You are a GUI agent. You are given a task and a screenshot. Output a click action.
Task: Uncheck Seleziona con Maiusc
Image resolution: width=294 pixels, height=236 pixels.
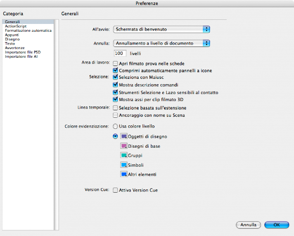point(116,77)
